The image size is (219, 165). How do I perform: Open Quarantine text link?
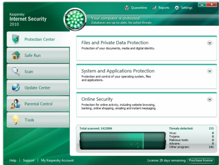tap(139, 8)
